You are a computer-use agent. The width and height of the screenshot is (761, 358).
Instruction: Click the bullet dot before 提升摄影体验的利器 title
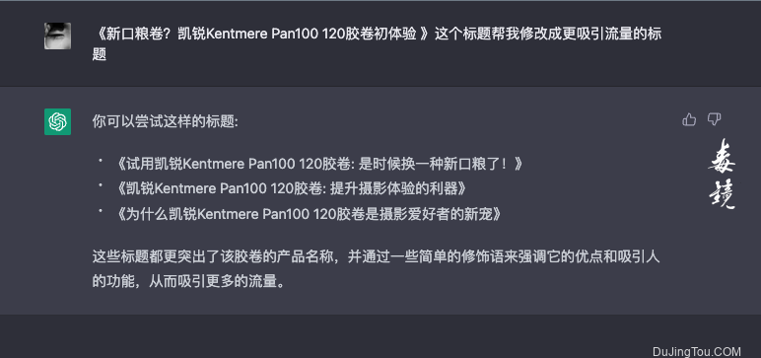pyautogui.click(x=101, y=184)
